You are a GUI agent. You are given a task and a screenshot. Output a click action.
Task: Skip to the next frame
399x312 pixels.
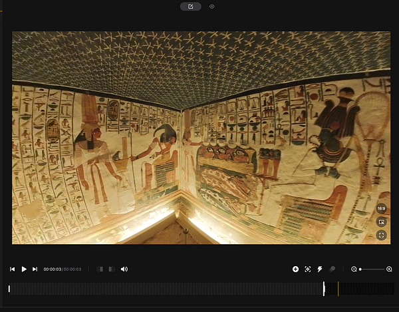point(35,269)
